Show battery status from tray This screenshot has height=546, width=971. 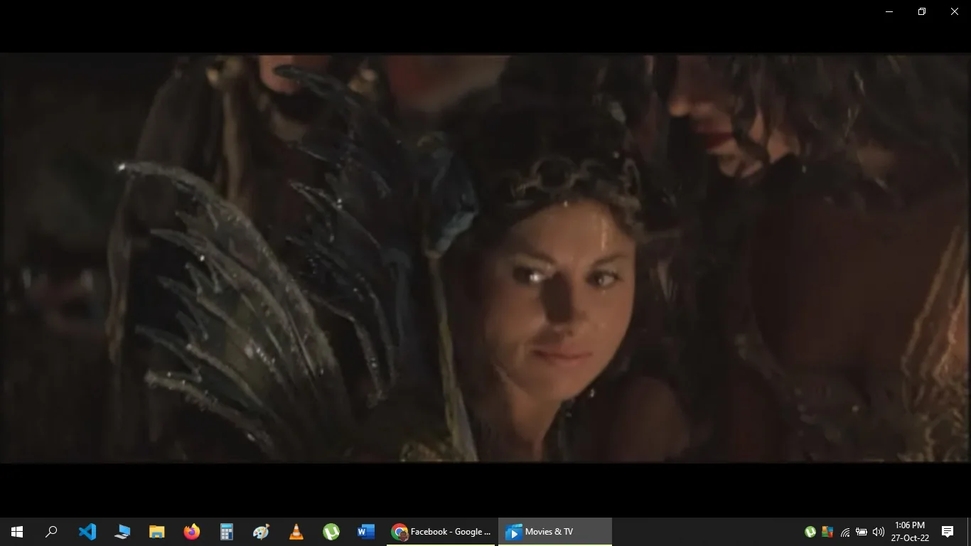[862, 532]
